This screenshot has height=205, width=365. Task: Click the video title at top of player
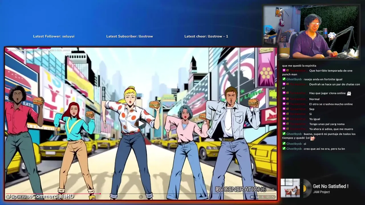40,50
